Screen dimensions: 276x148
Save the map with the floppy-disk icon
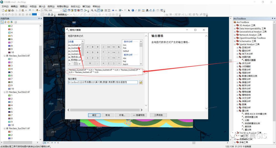click(x=9, y=10)
